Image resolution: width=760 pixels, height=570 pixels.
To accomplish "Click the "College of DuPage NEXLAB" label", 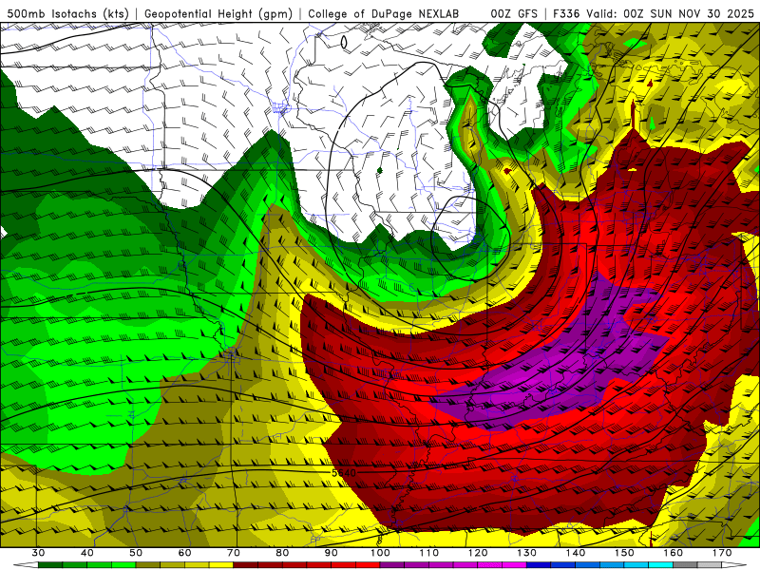I will [383, 14].
